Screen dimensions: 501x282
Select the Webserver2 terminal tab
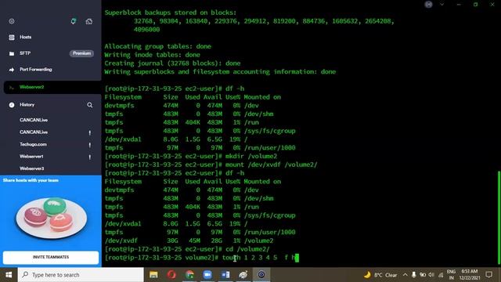[52, 87]
